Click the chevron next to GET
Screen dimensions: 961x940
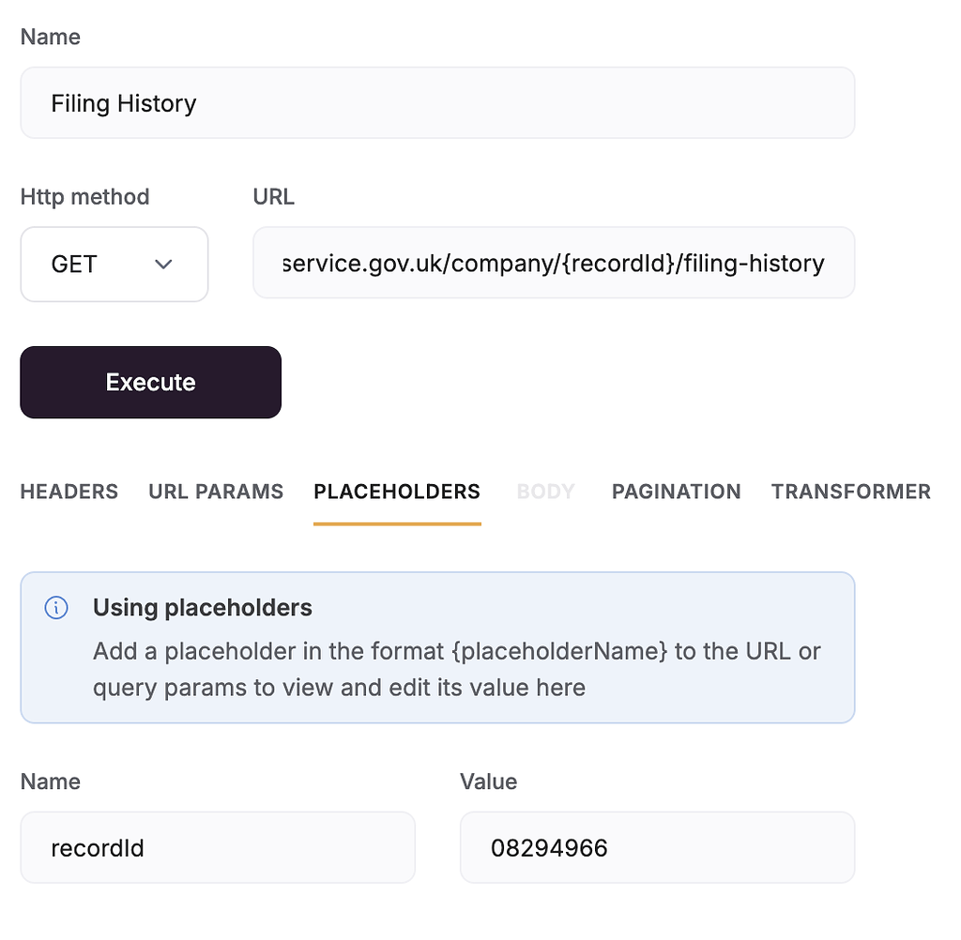point(163,265)
